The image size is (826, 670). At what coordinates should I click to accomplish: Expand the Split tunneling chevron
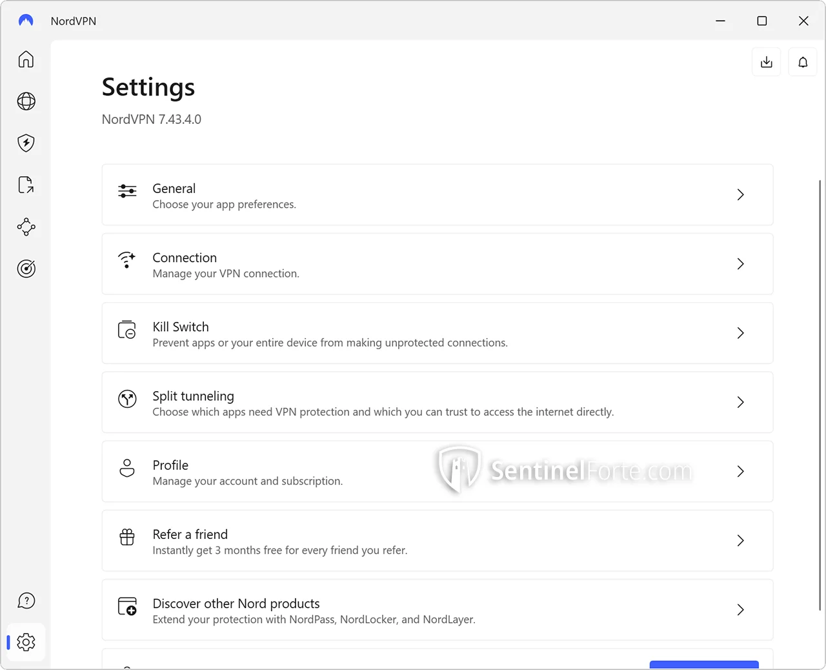pyautogui.click(x=740, y=402)
